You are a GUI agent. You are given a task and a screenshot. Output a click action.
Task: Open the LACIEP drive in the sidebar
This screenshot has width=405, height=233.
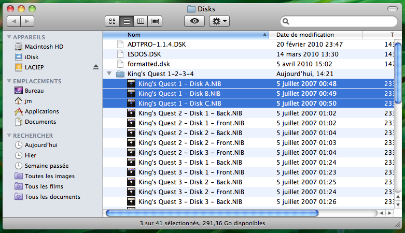pyautogui.click(x=29, y=67)
